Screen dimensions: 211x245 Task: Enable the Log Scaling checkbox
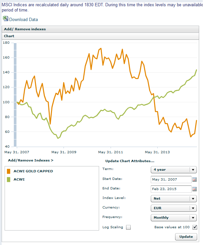click(128, 227)
